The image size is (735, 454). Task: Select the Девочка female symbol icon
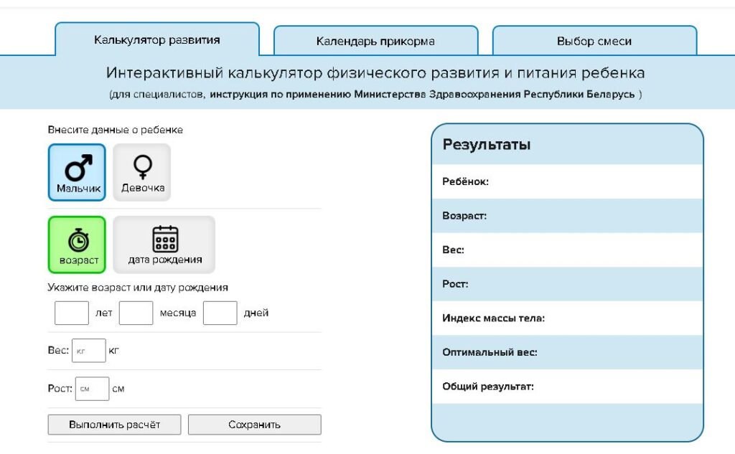point(142,168)
